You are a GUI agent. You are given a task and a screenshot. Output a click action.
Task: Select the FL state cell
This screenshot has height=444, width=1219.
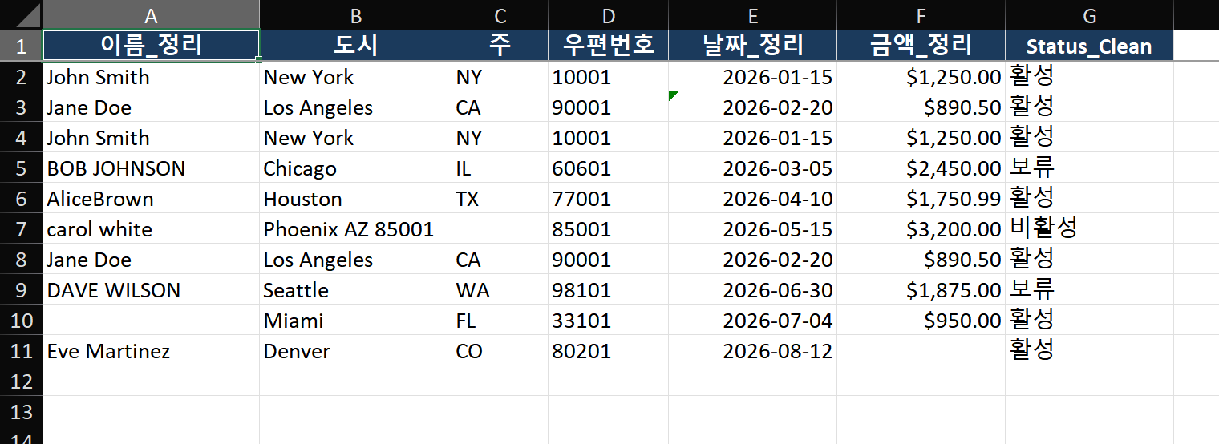point(500,320)
